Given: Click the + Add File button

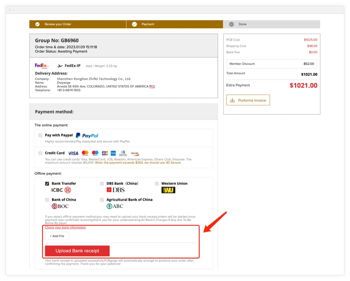Looking at the screenshot, I should coord(57,236).
